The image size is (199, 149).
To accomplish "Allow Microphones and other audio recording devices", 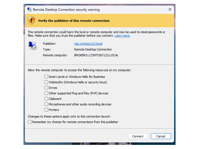I will (46, 104).
